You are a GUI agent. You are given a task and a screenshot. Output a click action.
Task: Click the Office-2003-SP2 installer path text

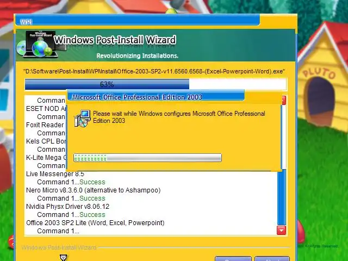click(x=154, y=71)
